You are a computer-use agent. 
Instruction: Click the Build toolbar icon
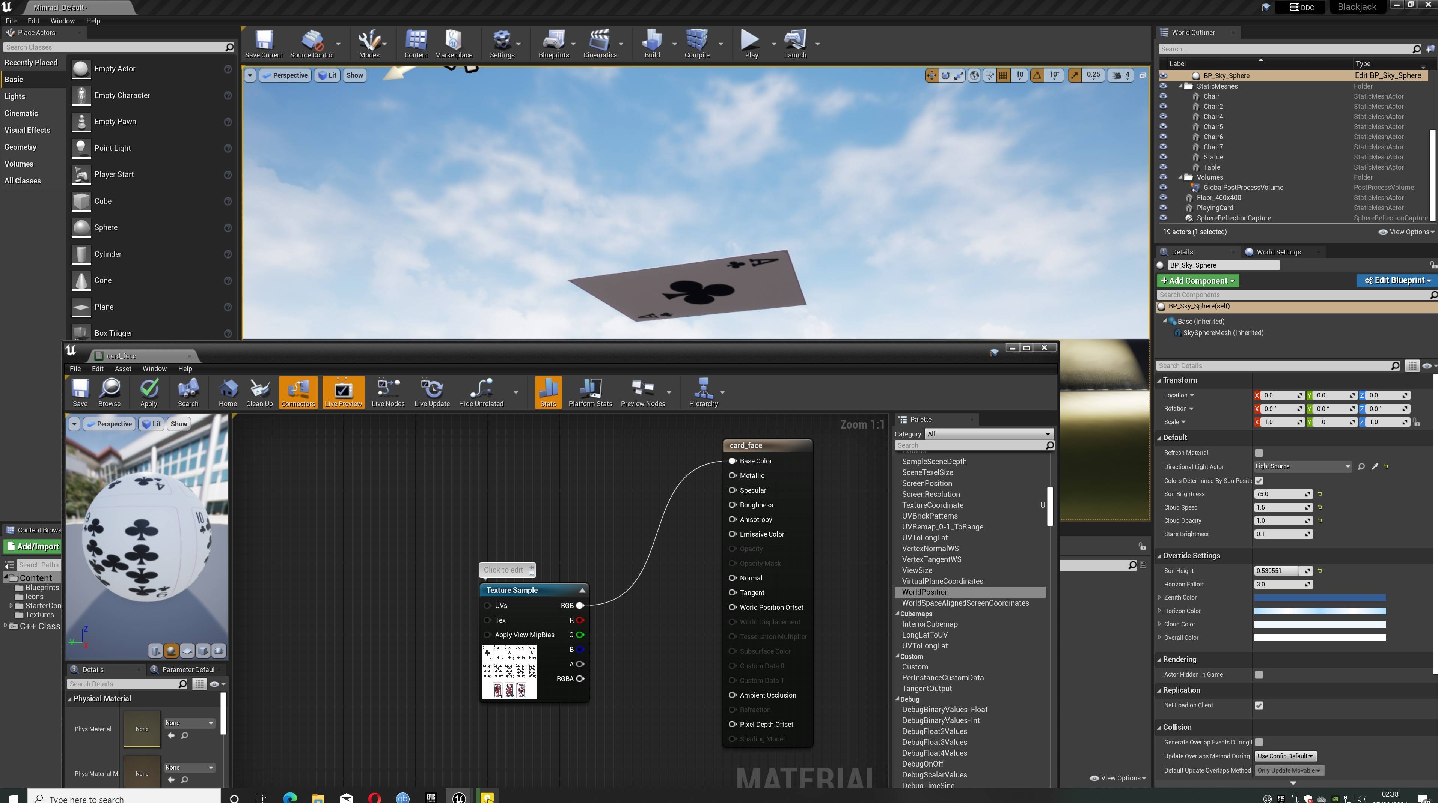pyautogui.click(x=651, y=44)
